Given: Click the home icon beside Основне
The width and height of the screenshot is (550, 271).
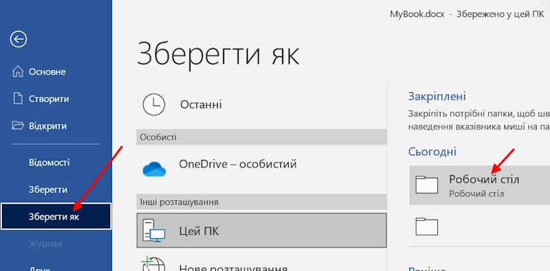Looking at the screenshot, I should tap(19, 72).
